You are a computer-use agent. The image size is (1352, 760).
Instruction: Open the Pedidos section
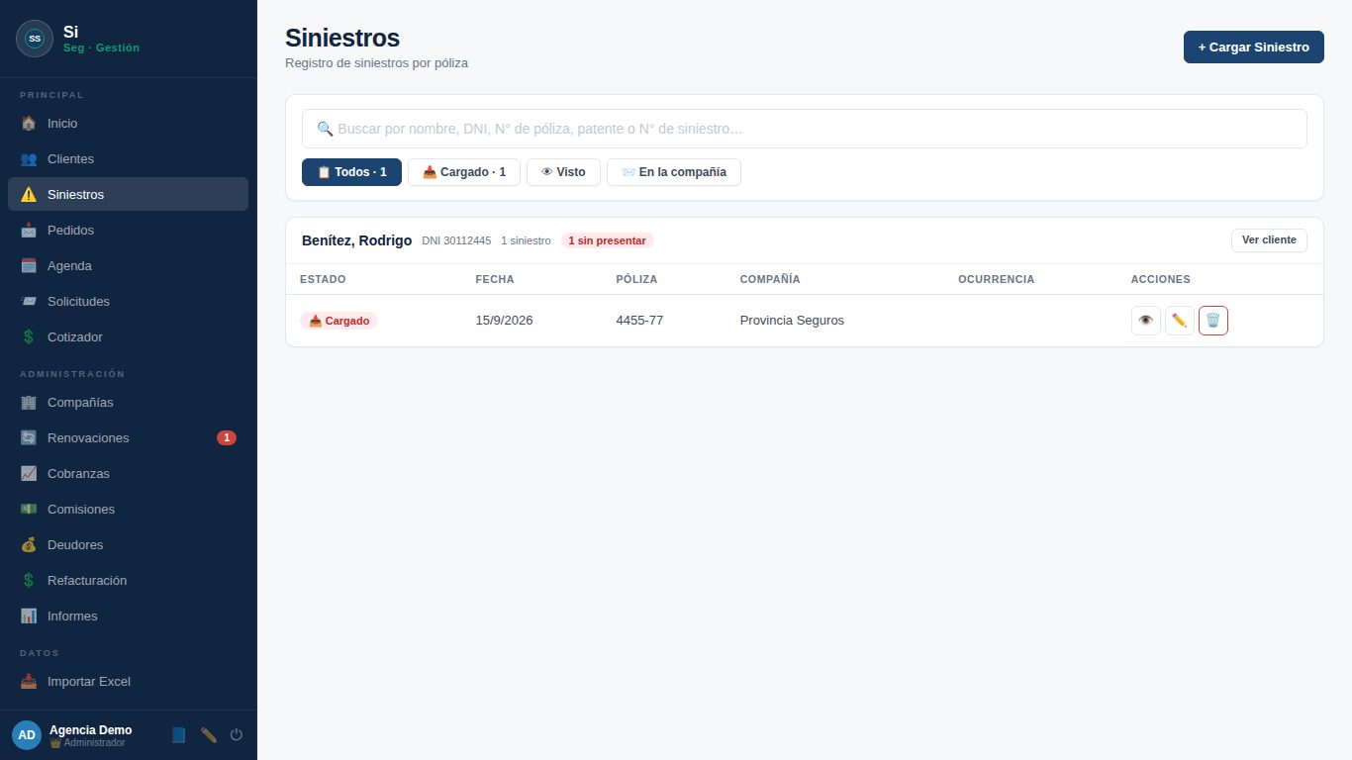click(x=128, y=231)
